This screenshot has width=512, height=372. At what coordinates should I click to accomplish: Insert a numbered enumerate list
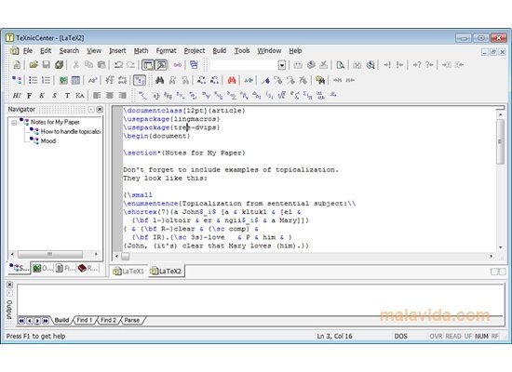click(46, 80)
